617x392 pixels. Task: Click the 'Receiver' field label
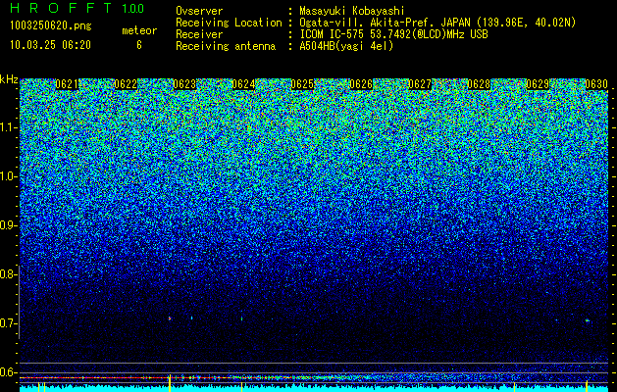point(199,34)
